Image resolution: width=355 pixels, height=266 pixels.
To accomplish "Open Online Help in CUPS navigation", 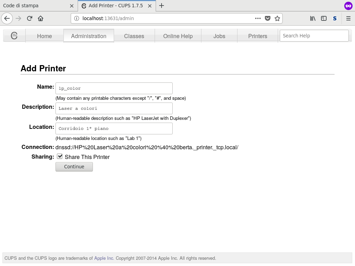I will click(x=178, y=36).
